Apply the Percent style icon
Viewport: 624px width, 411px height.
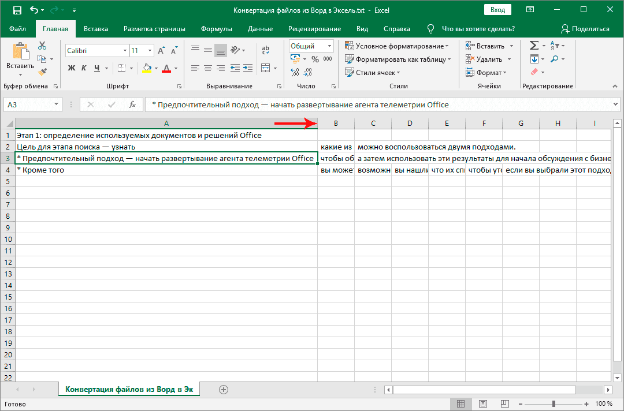[315, 58]
